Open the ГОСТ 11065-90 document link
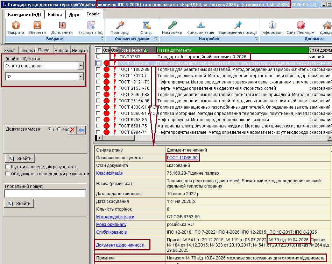 (183, 158)
